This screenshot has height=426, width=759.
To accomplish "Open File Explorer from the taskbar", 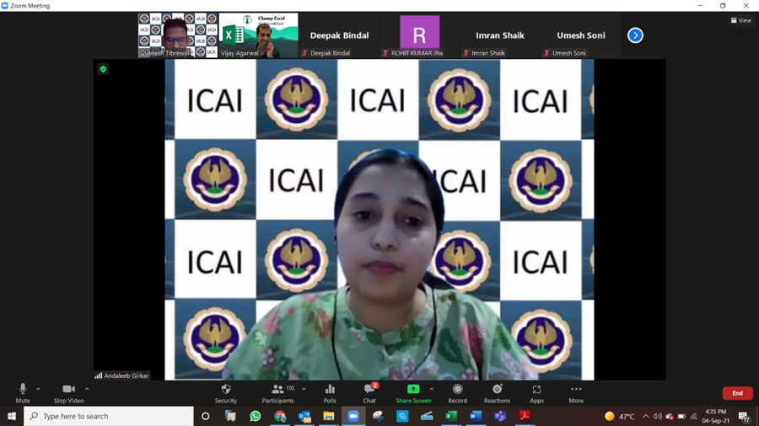I will pos(329,416).
